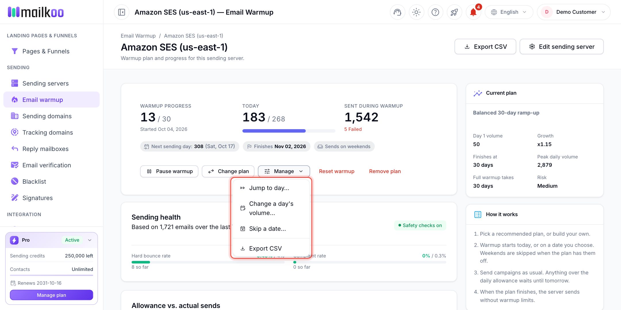Choose Skip a date... menu entry

click(x=271, y=229)
